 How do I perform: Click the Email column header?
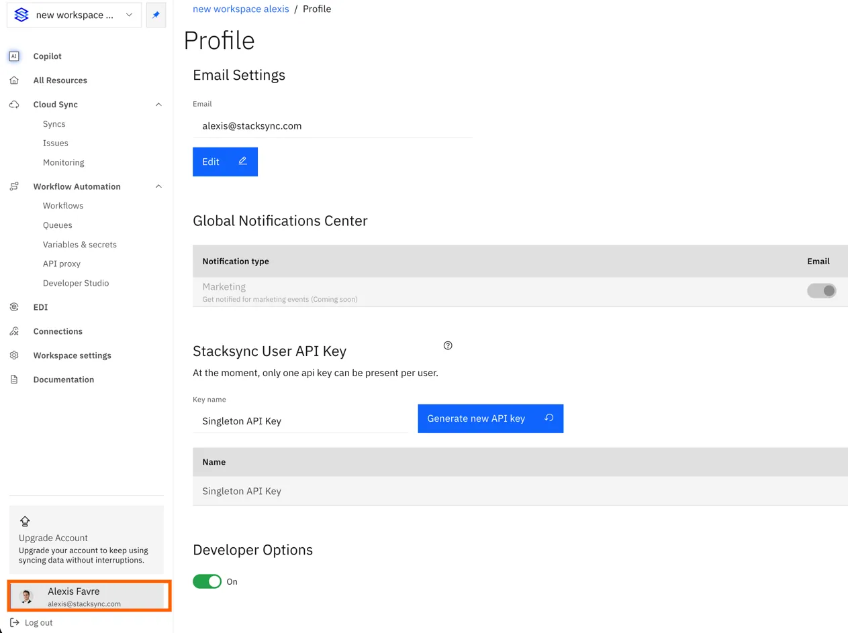(x=818, y=261)
